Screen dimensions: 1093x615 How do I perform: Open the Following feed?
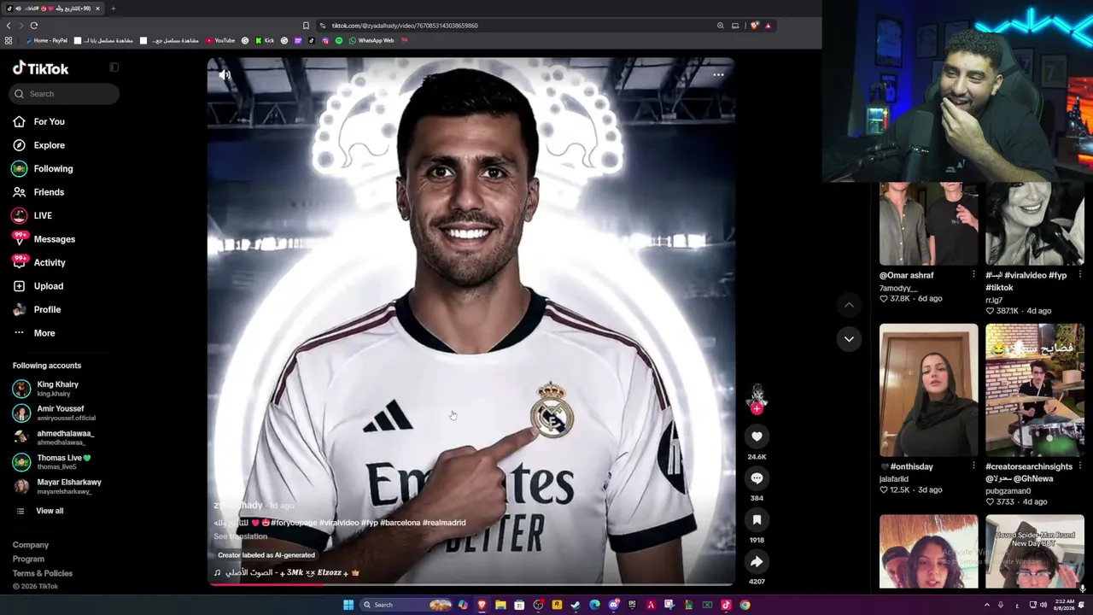click(43, 169)
